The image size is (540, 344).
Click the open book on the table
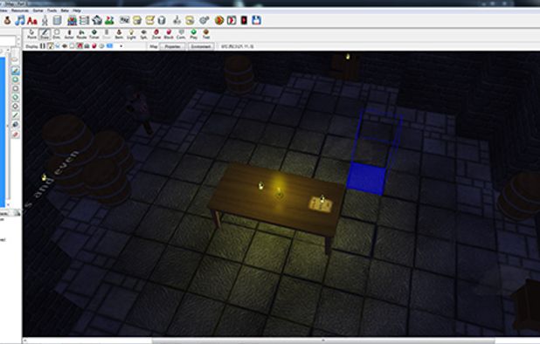coord(321,204)
